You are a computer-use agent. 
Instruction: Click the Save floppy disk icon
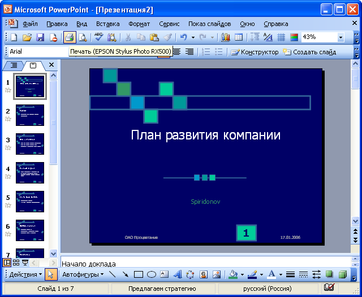(x=40, y=37)
